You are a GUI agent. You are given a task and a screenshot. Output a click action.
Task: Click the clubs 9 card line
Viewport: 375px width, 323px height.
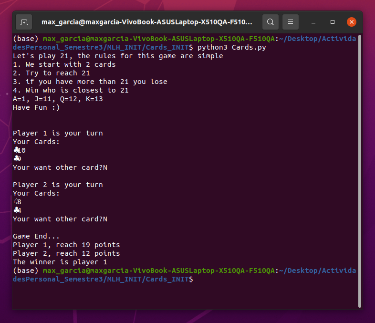[x=17, y=159]
